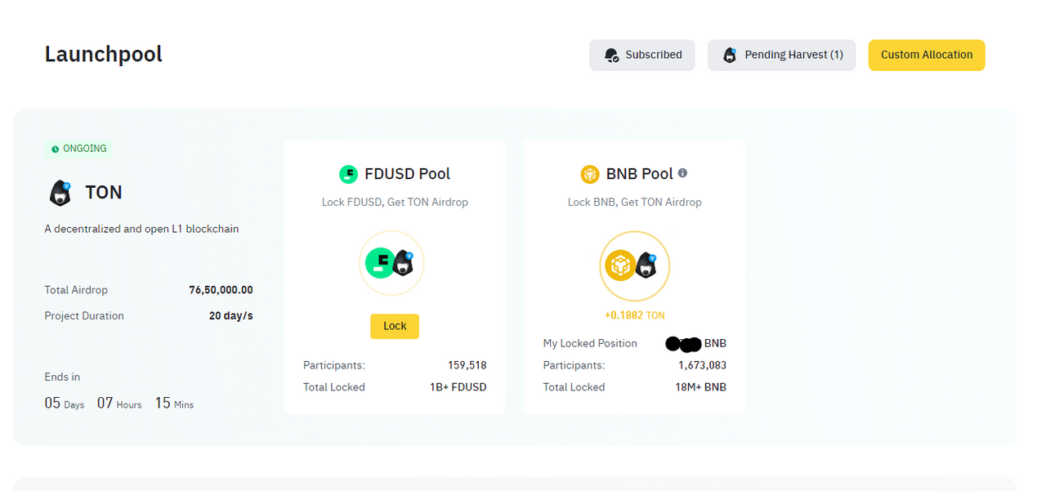Click the 1B+ FDUSD total locked value
This screenshot has width=1046, height=491.
pyautogui.click(x=458, y=387)
